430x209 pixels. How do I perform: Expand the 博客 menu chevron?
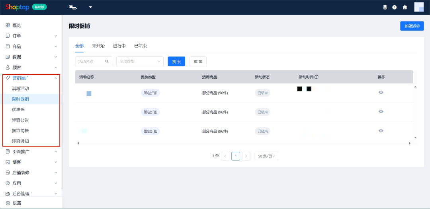56,162
